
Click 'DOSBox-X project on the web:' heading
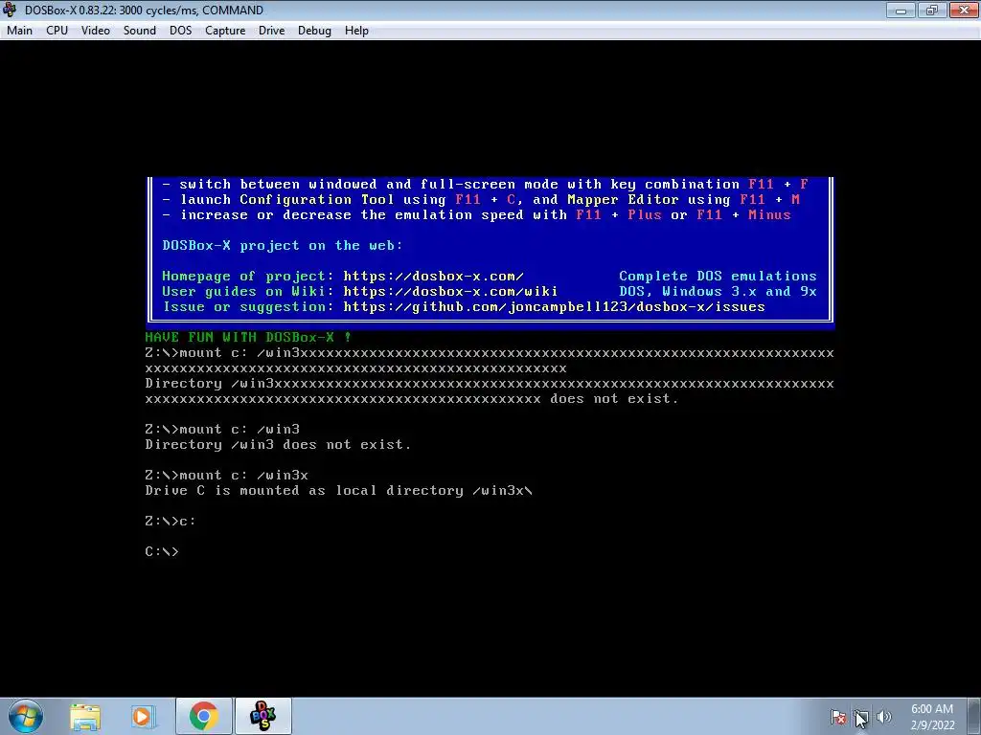[283, 246]
